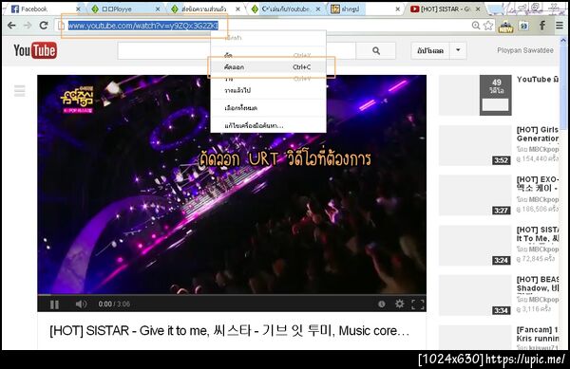This screenshot has width=570, height=369.
Task: Go back using the browser back arrow
Action: coord(11,25)
